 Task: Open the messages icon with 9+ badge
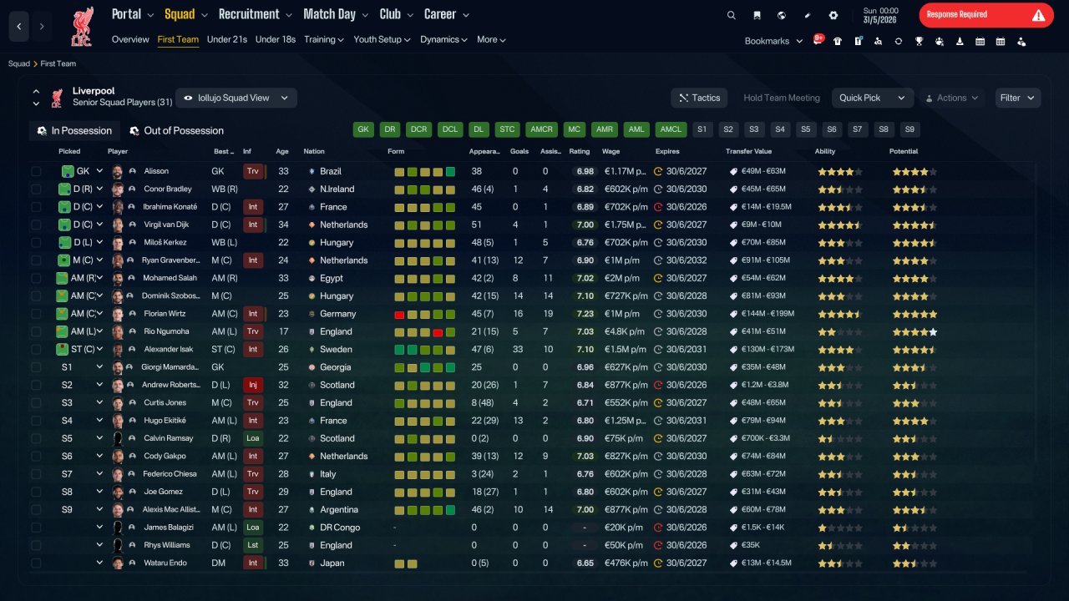[x=818, y=41]
